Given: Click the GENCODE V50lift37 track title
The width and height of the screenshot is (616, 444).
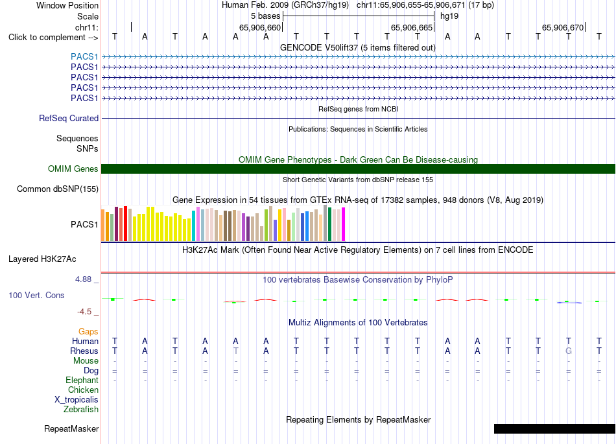Looking at the screenshot, I should click(x=358, y=48).
